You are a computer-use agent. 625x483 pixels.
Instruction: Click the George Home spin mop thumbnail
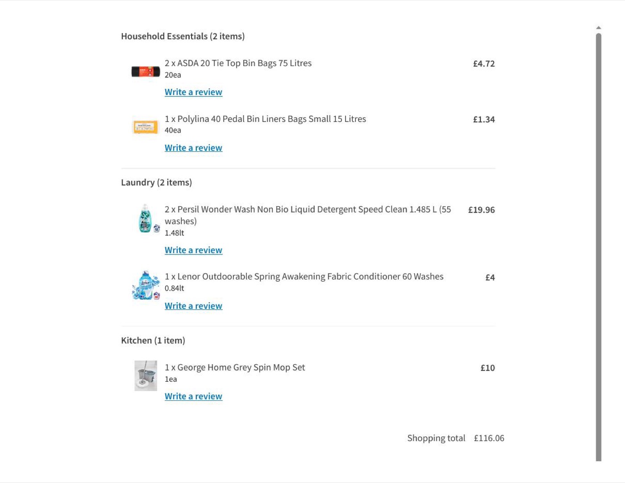point(146,376)
